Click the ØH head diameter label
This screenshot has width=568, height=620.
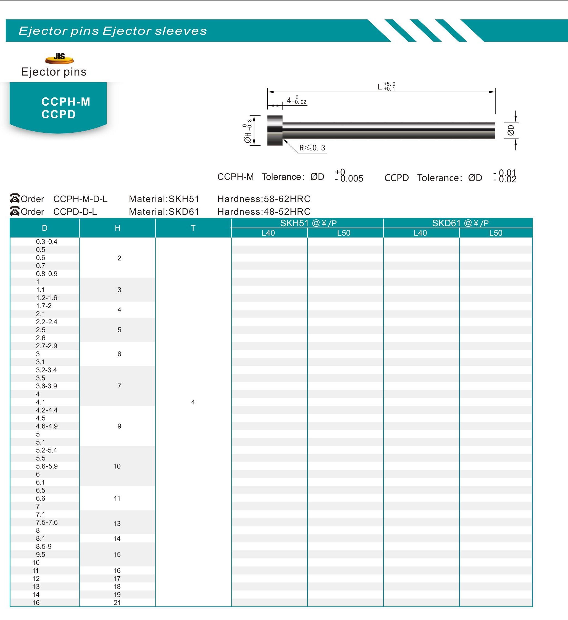[x=248, y=131]
